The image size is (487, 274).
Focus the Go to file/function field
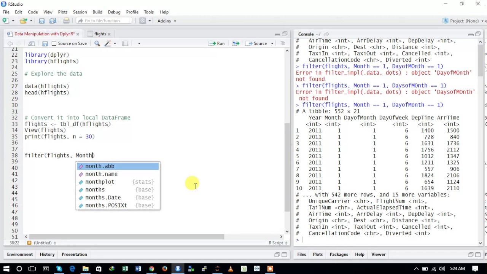pyautogui.click(x=104, y=21)
